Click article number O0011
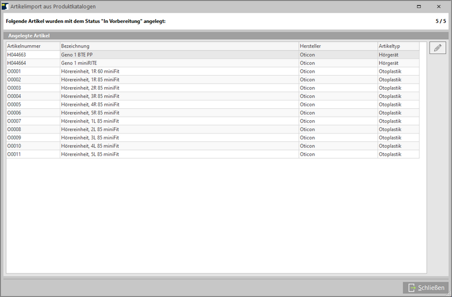 pos(14,155)
